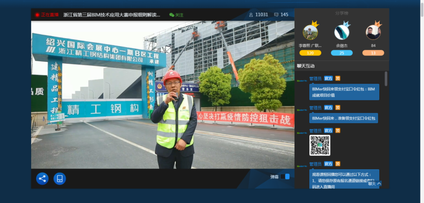
Task: Click the 观看课程回播 instructions message
Action: [x=344, y=179]
